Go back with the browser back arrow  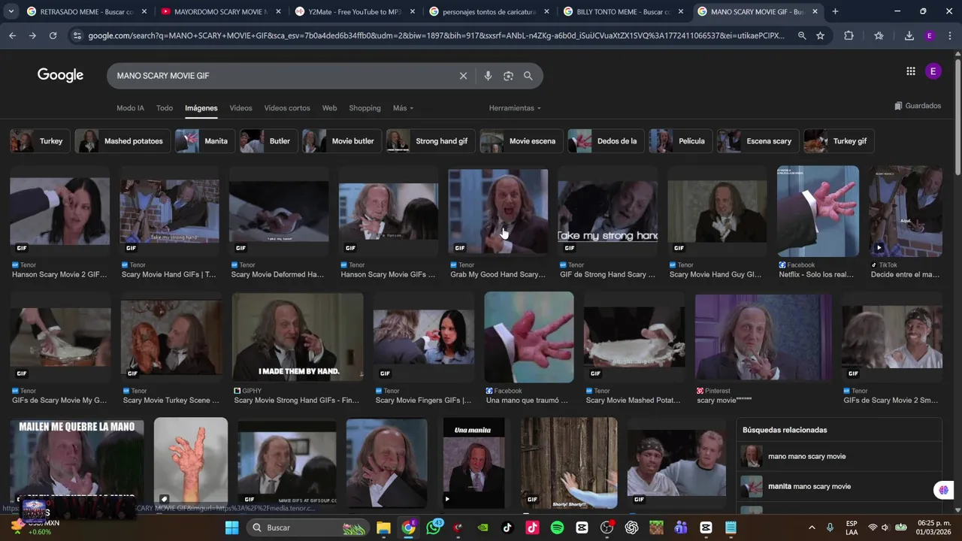tap(12, 35)
